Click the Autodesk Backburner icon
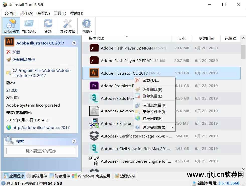This screenshot has height=186, width=246. tap(94, 123)
